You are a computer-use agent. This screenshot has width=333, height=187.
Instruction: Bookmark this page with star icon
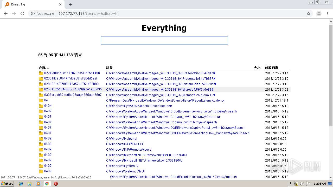tap(309, 14)
